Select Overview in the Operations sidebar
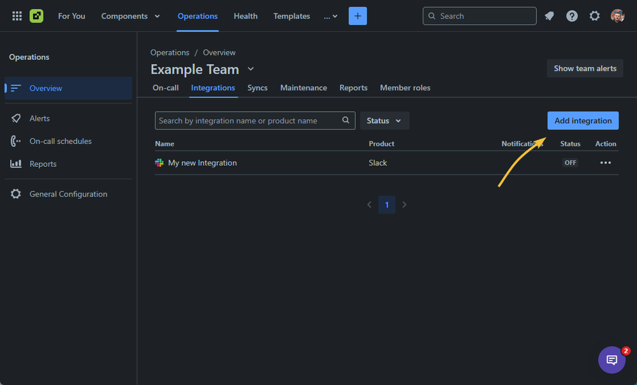This screenshot has width=637, height=385. (68, 88)
